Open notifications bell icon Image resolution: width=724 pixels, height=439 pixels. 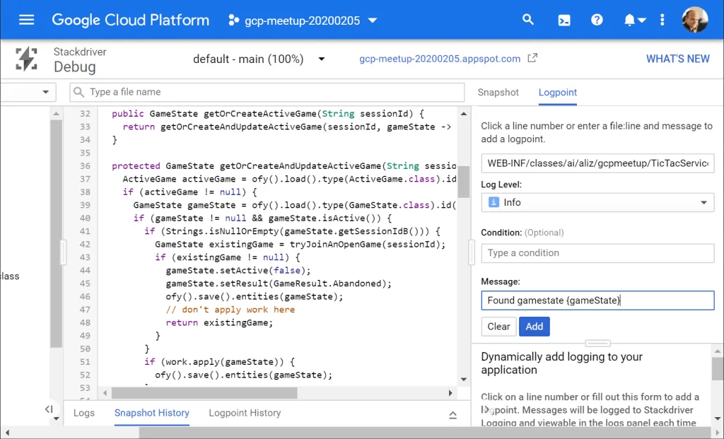630,20
